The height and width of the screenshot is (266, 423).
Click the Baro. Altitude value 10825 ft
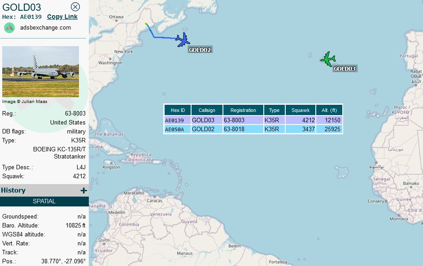pyautogui.click(x=75, y=226)
